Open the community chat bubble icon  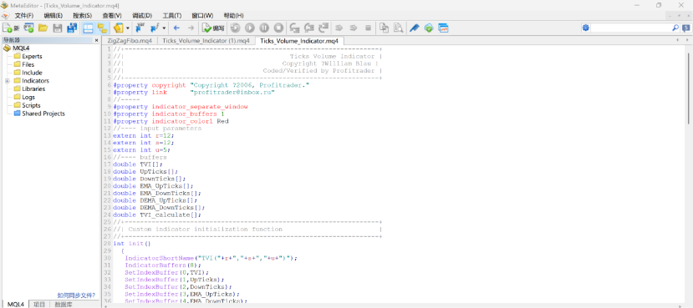685,28
